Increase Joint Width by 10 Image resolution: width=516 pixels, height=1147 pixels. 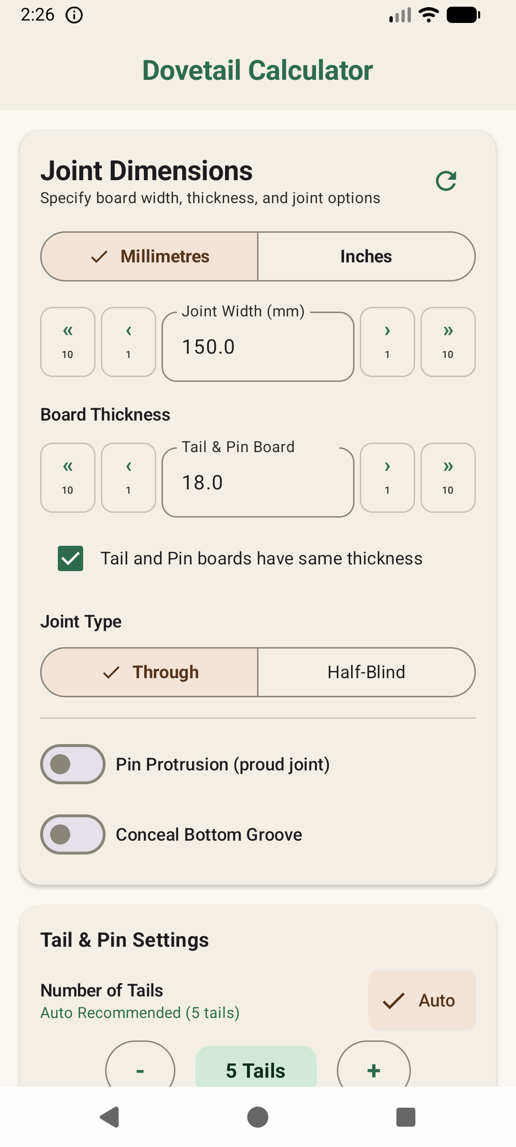[448, 342]
